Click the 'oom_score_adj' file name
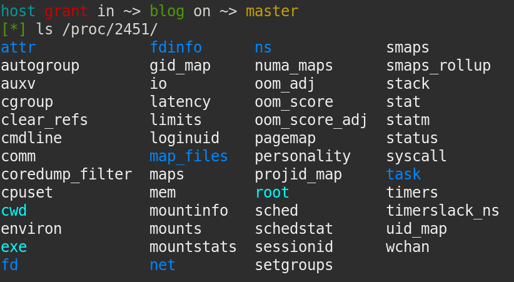Image resolution: width=514 pixels, height=282 pixels. [x=311, y=120]
